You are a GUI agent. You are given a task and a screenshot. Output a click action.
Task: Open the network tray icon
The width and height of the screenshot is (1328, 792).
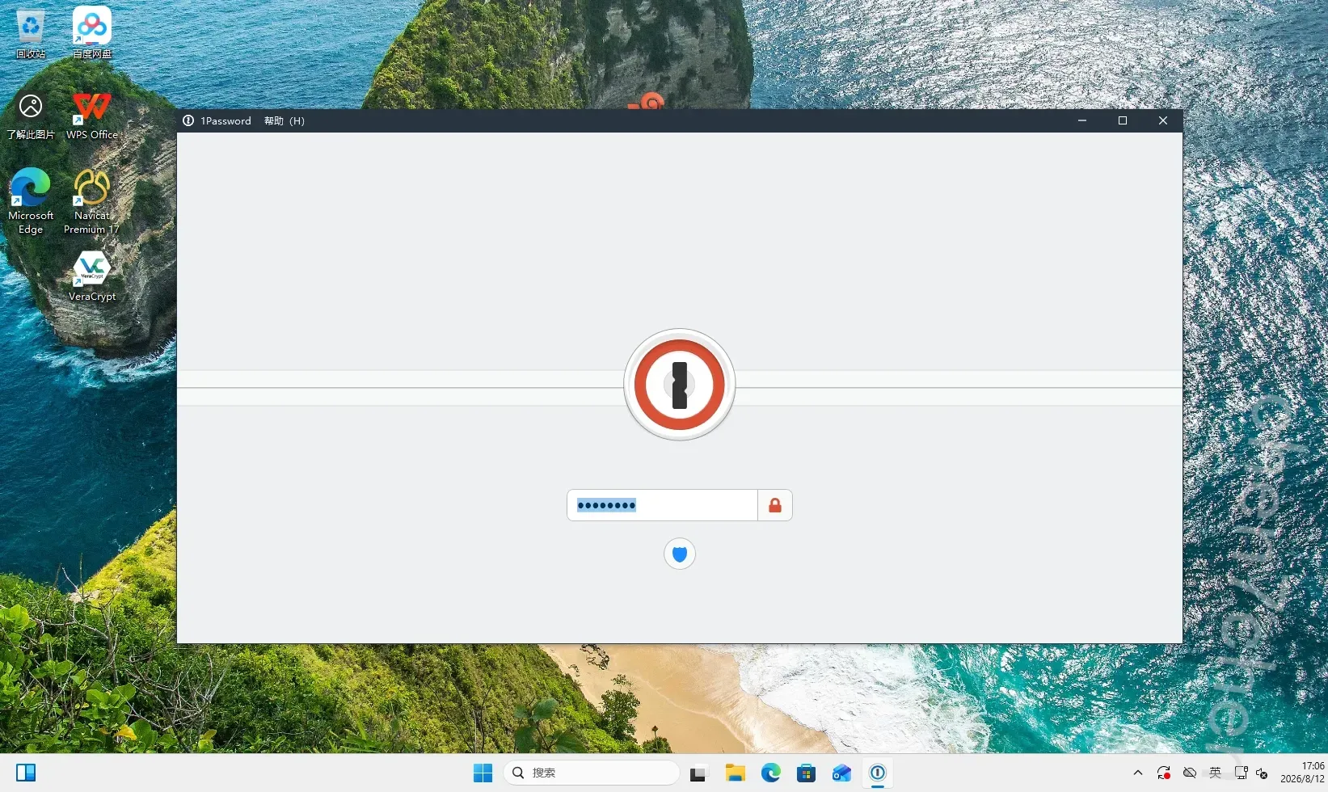click(1242, 773)
